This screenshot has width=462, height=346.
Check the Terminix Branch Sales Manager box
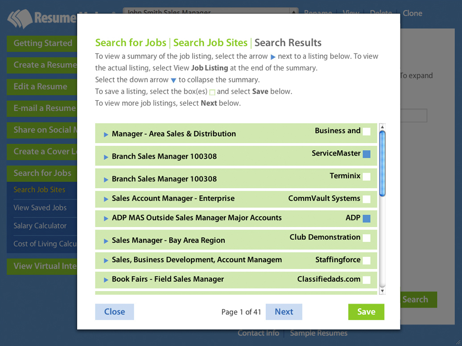(x=367, y=177)
